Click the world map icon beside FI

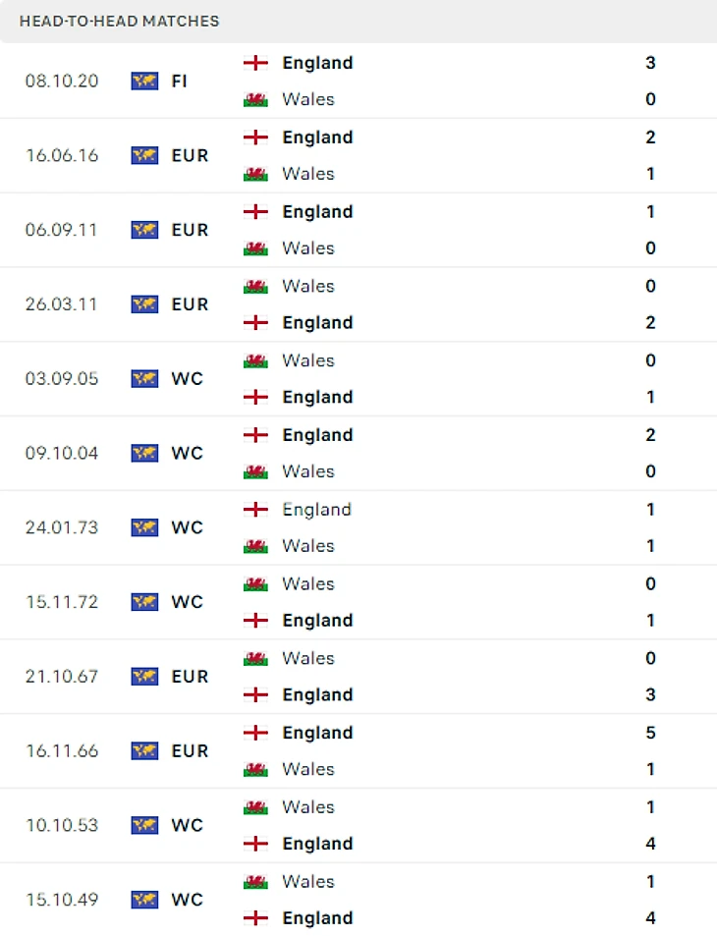click(x=144, y=81)
